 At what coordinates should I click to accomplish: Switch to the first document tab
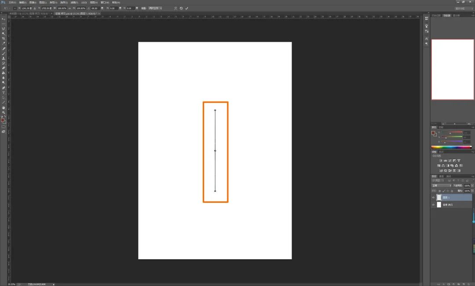pyautogui.click(x=29, y=14)
